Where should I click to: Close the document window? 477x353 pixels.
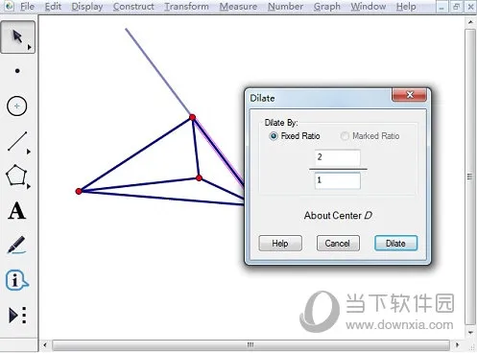(470, 7)
